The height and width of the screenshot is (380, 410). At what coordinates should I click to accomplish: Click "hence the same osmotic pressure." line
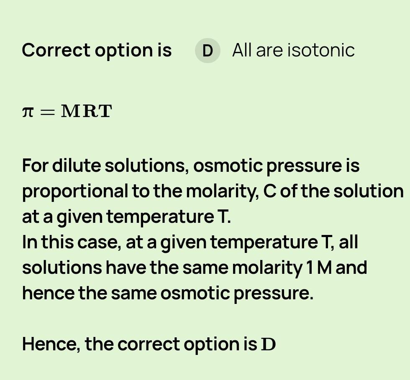pyautogui.click(x=167, y=293)
